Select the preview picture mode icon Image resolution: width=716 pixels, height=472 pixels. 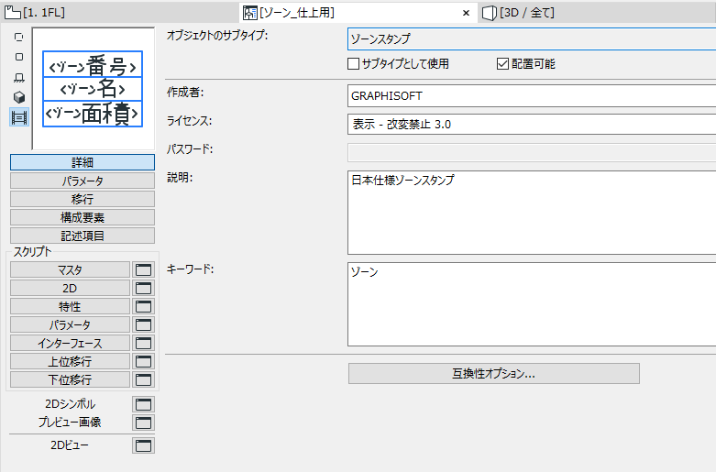click(x=19, y=117)
